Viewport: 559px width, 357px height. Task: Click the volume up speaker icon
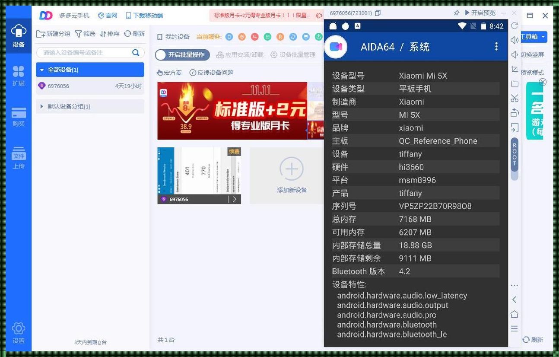coord(514,40)
